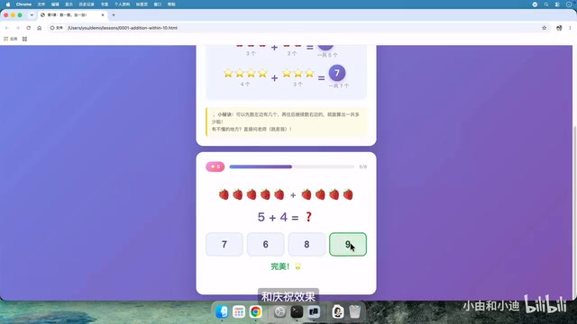Click the round status icon left of Spotlight
This screenshot has width=577, height=324.
pyautogui.click(x=535, y=4)
